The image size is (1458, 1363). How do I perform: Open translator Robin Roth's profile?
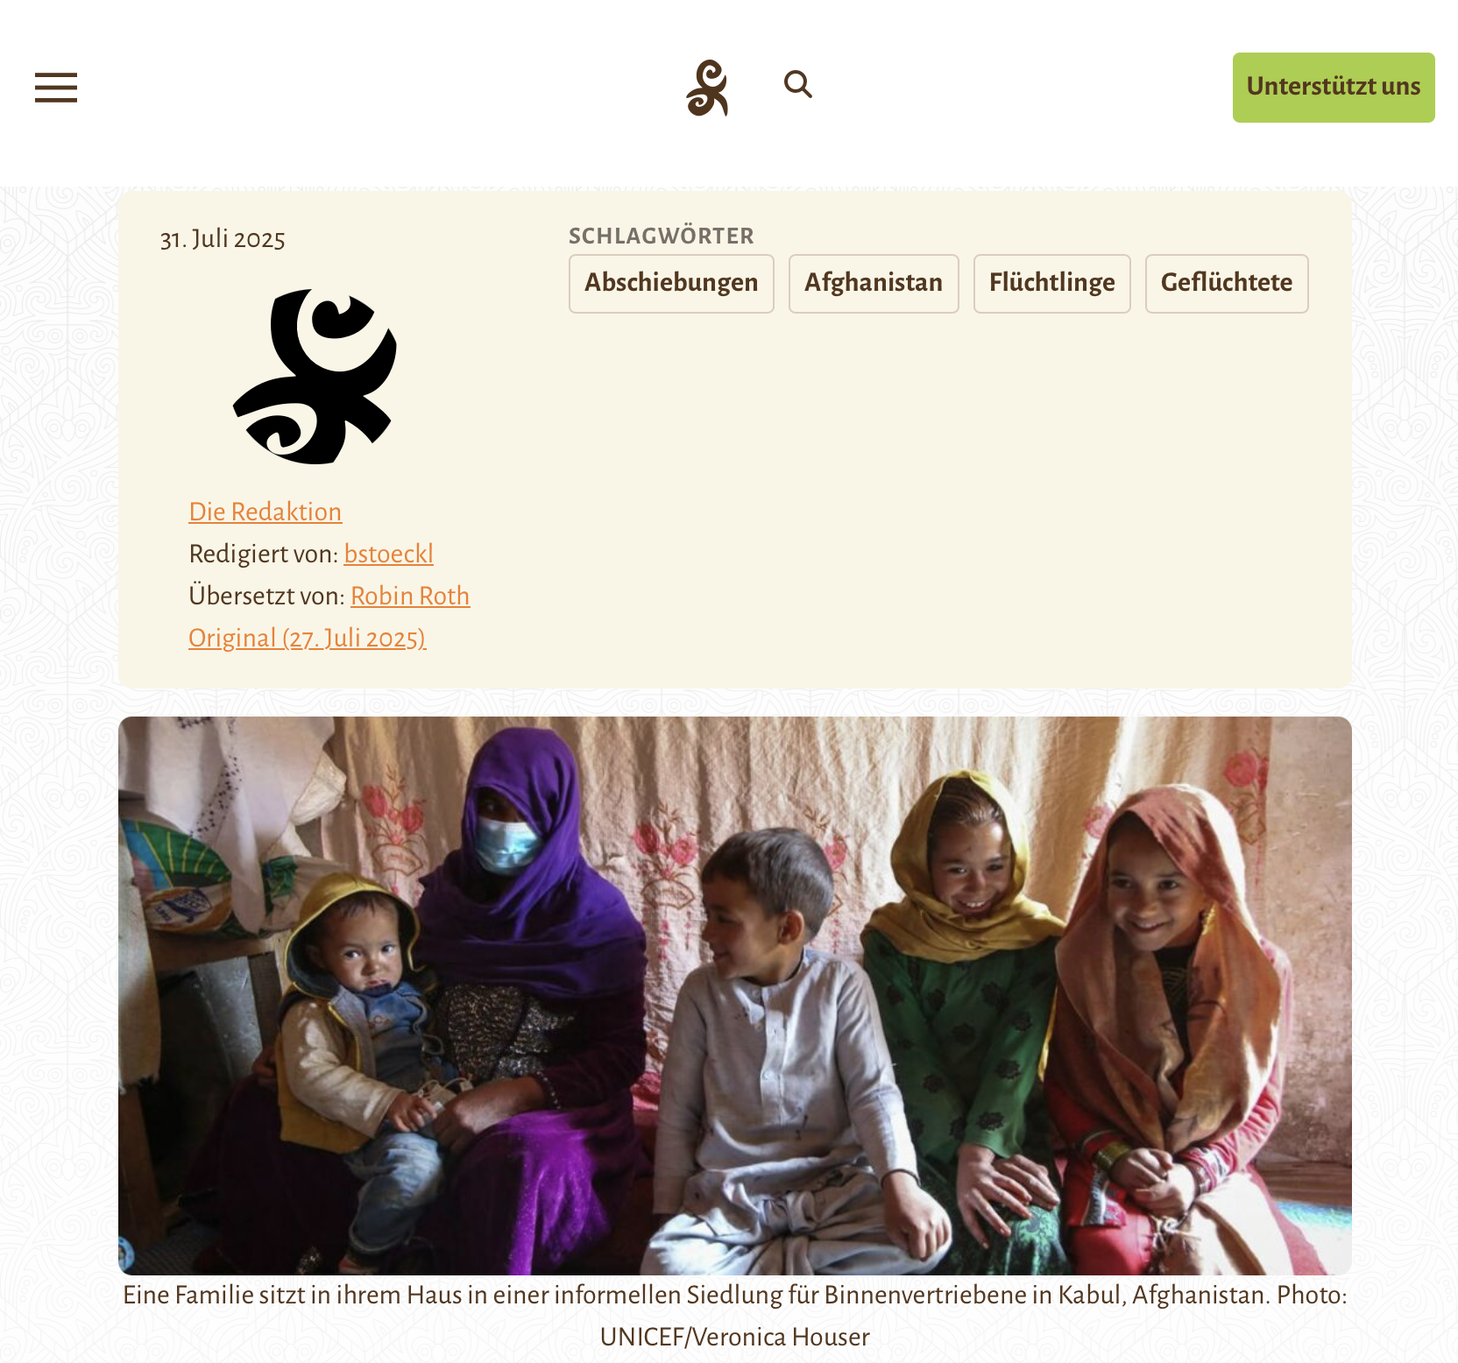click(x=410, y=596)
